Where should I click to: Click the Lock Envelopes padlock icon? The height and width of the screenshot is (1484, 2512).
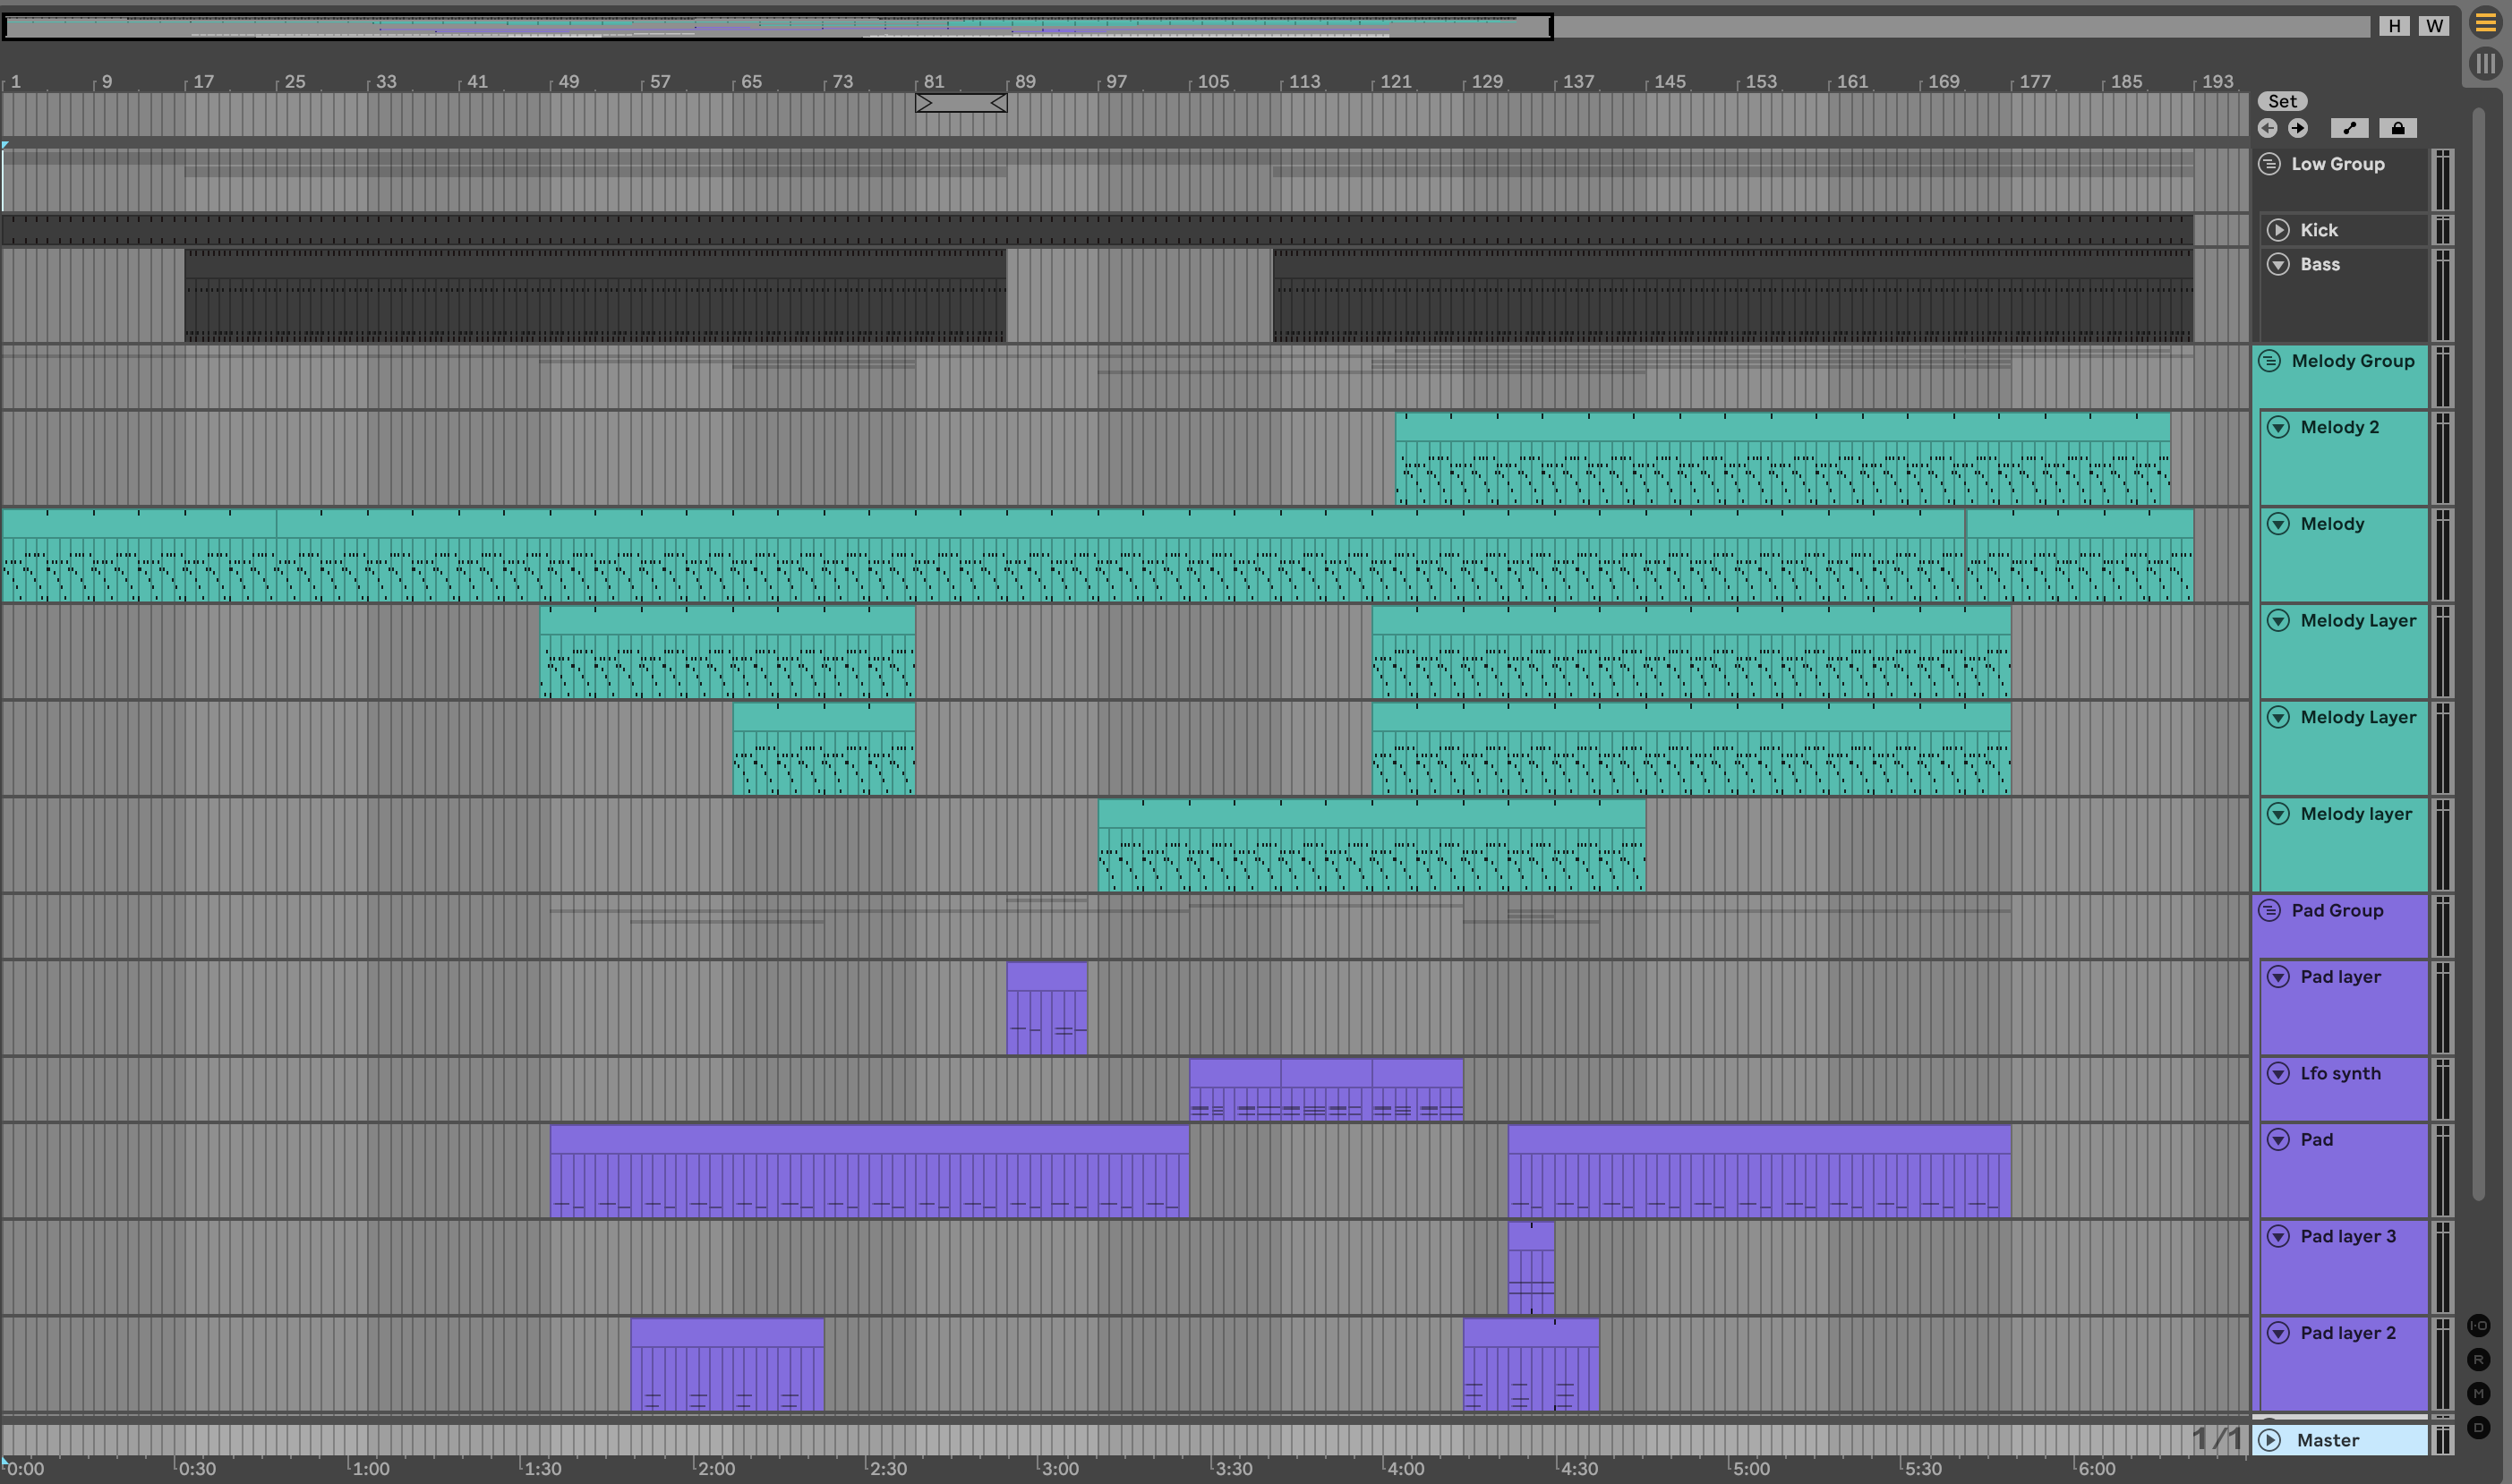pos(2397,128)
